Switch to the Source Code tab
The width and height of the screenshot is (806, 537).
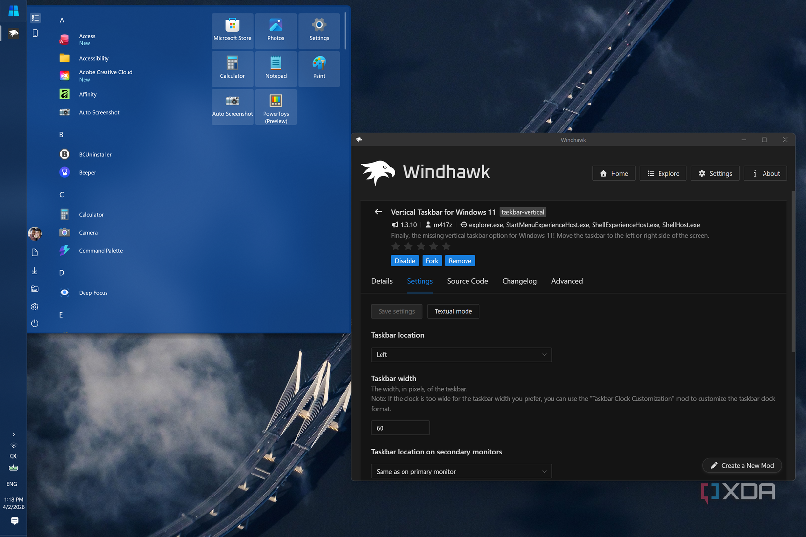[x=467, y=281]
